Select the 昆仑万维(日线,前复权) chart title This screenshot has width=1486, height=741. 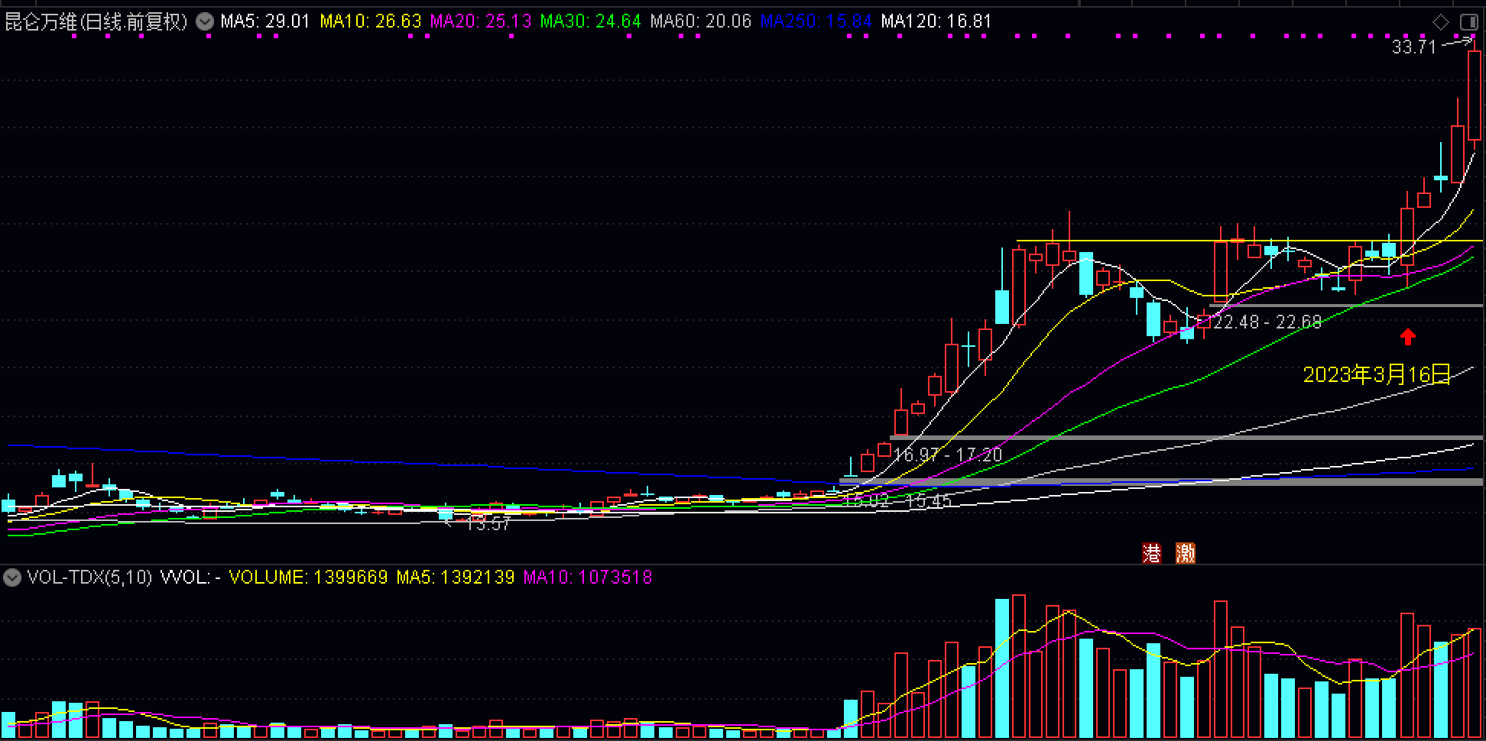(96, 21)
